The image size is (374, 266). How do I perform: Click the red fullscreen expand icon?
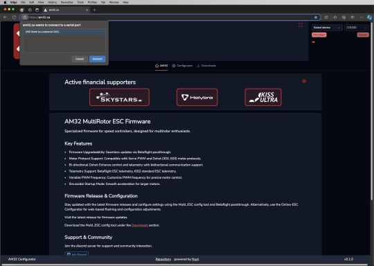click(x=301, y=25)
